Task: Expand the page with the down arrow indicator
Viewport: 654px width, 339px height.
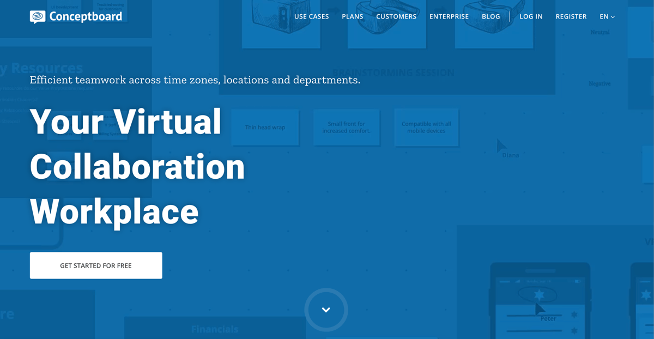Action: [326, 310]
